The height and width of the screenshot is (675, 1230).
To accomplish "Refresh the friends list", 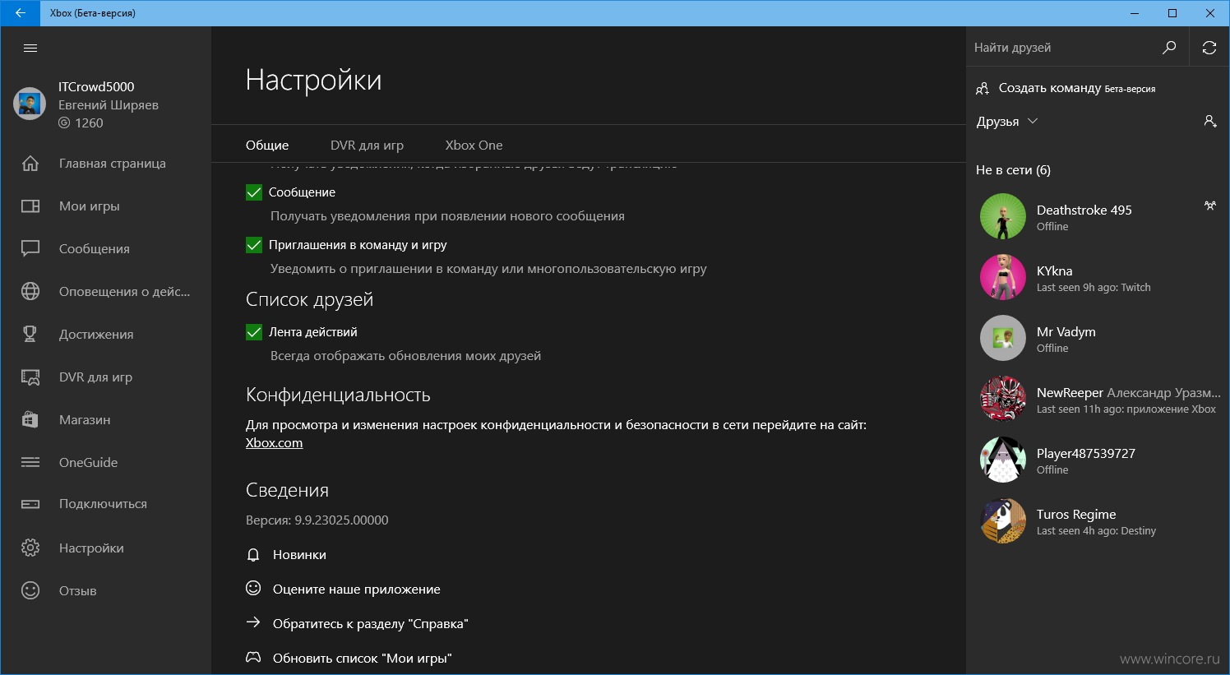I will 1209,48.
